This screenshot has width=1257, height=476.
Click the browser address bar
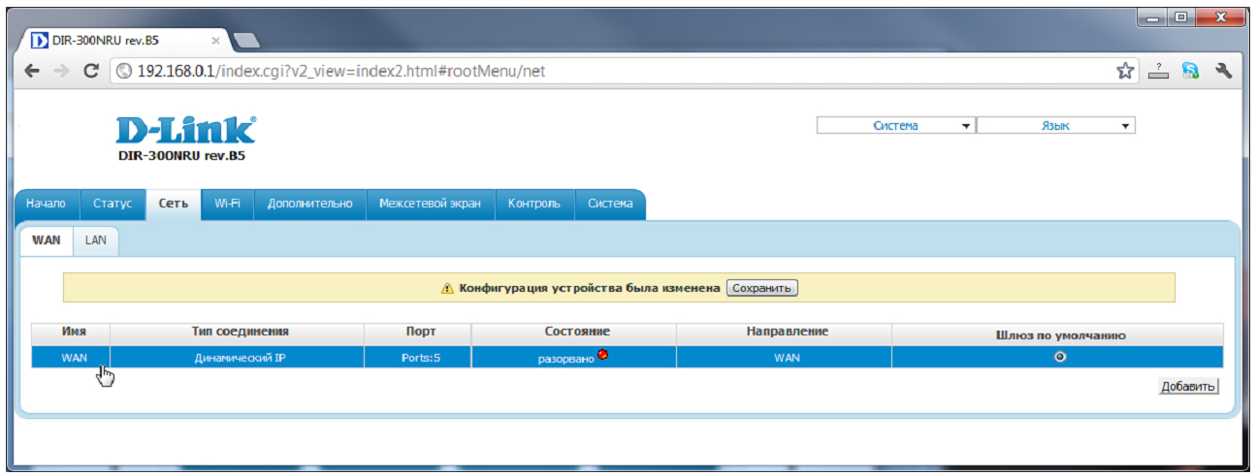(621, 71)
